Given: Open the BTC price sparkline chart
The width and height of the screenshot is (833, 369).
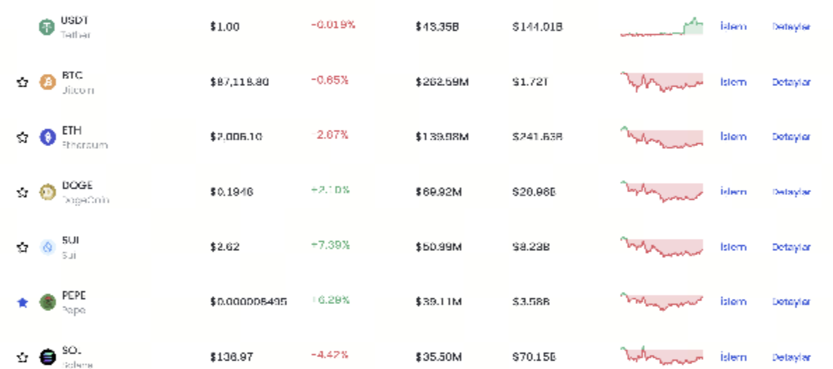Looking at the screenshot, I should [661, 82].
